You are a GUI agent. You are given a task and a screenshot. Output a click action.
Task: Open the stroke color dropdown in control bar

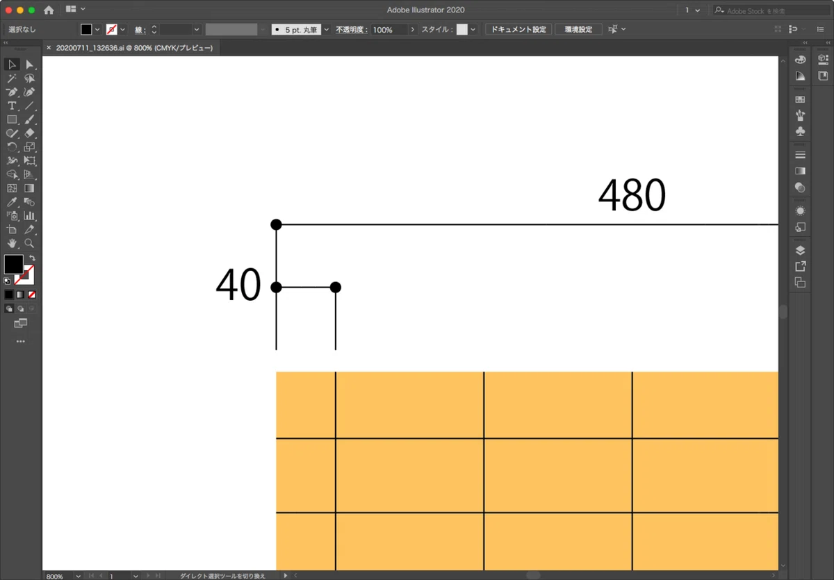point(123,30)
